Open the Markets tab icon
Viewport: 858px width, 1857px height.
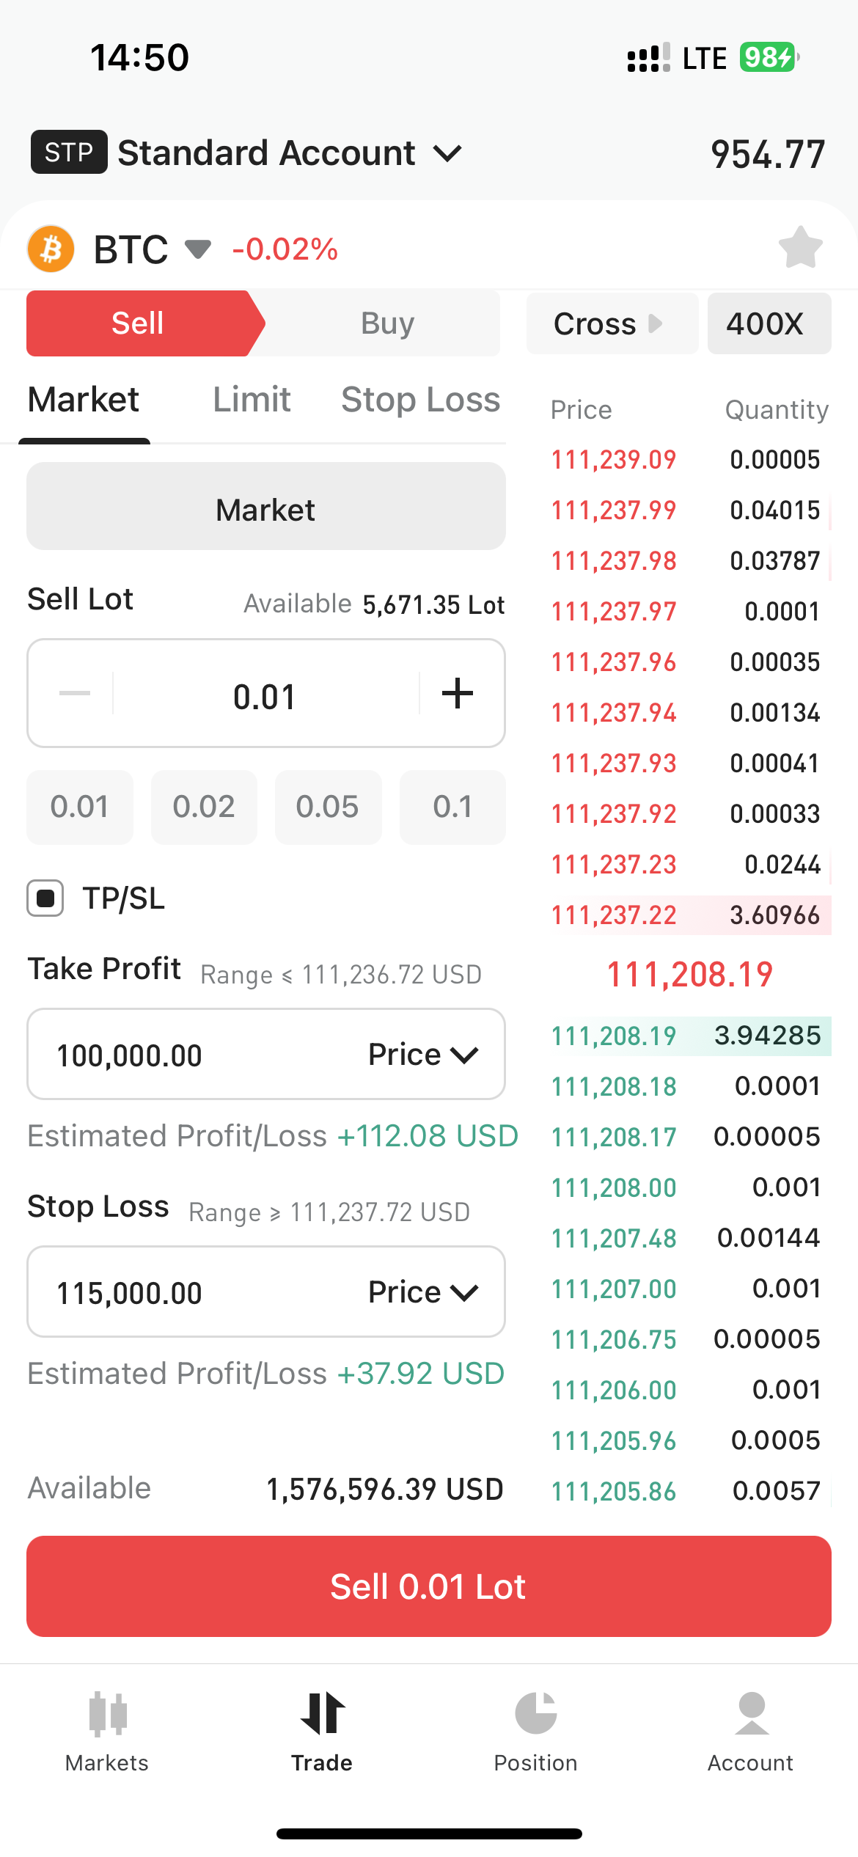click(x=107, y=1714)
